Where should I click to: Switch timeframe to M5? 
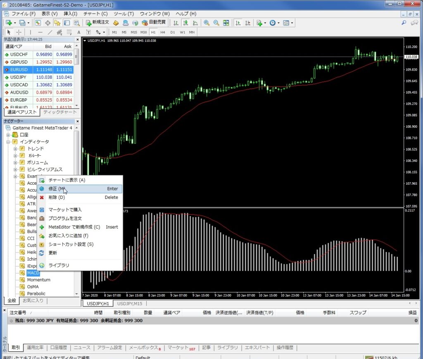[x=124, y=32]
